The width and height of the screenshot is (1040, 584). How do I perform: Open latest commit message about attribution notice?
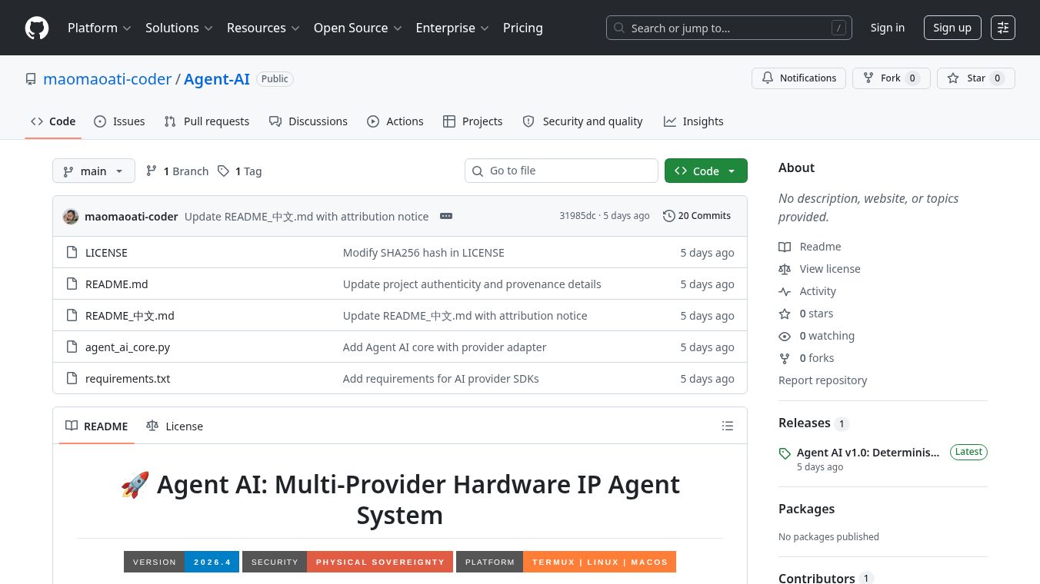307,217
